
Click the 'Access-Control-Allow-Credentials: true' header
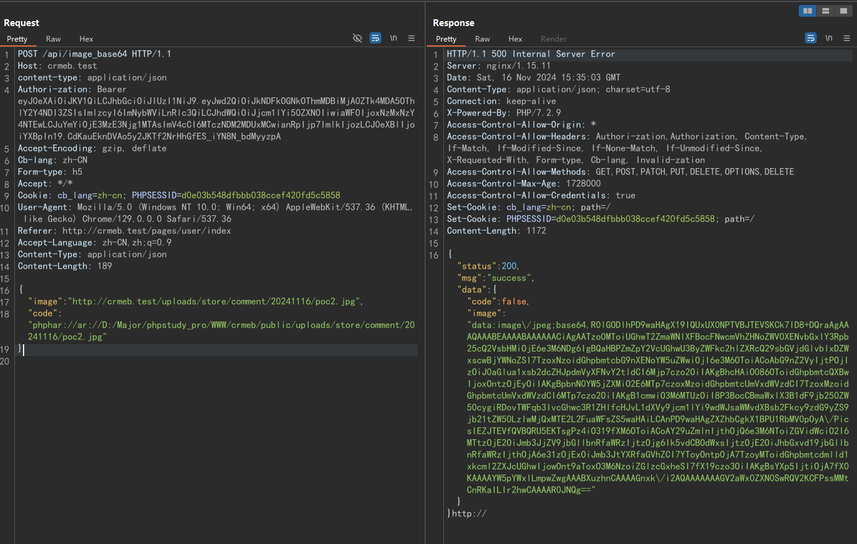tap(541, 195)
